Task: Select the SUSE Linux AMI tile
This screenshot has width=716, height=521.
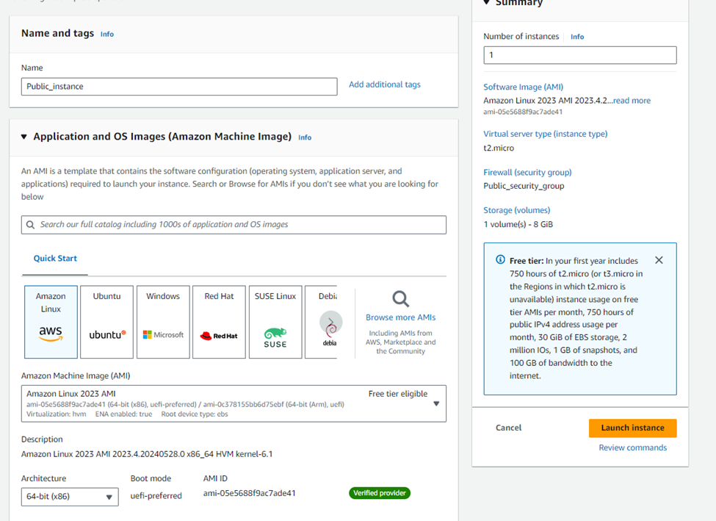Action: point(275,322)
